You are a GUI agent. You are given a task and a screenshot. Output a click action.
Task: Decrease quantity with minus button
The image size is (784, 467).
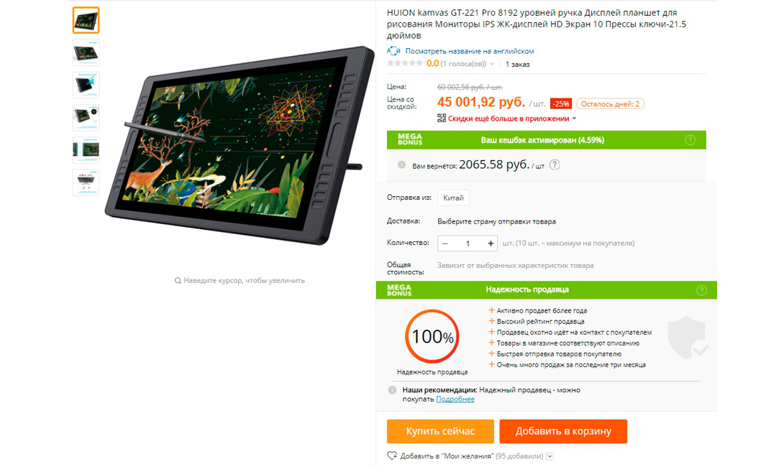[445, 244]
